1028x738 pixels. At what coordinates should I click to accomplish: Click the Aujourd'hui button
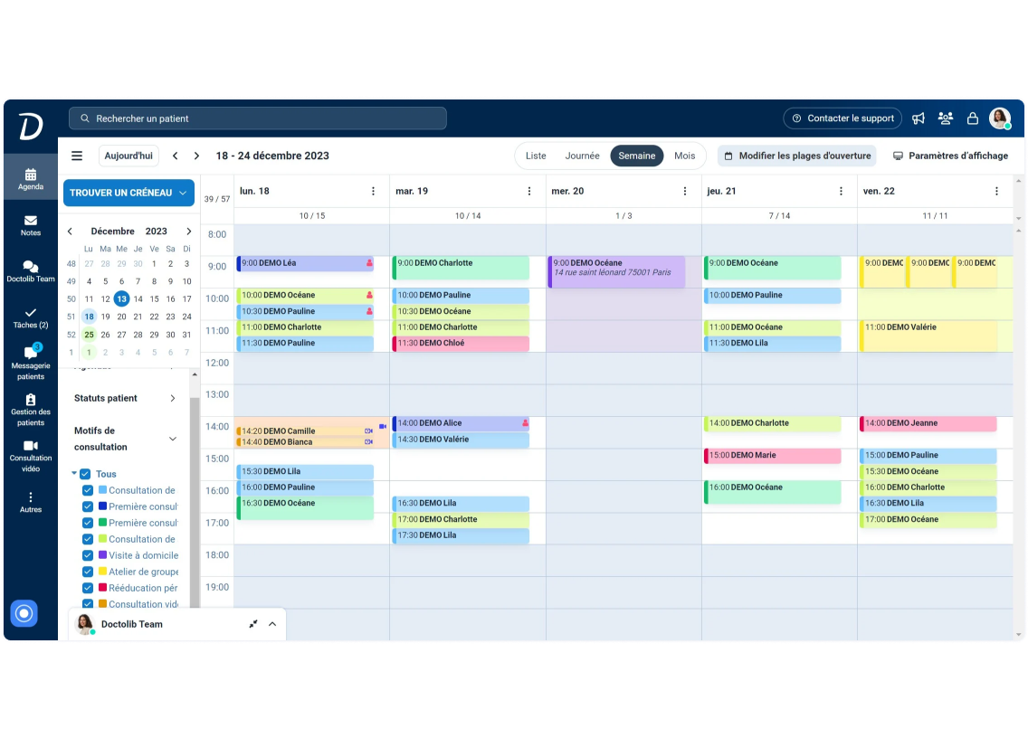click(x=128, y=156)
